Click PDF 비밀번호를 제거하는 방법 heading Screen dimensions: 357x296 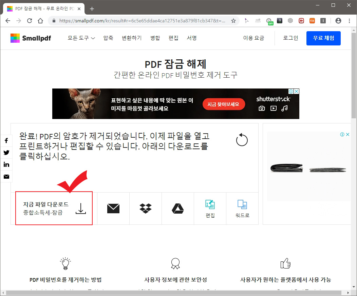[x=65, y=280]
